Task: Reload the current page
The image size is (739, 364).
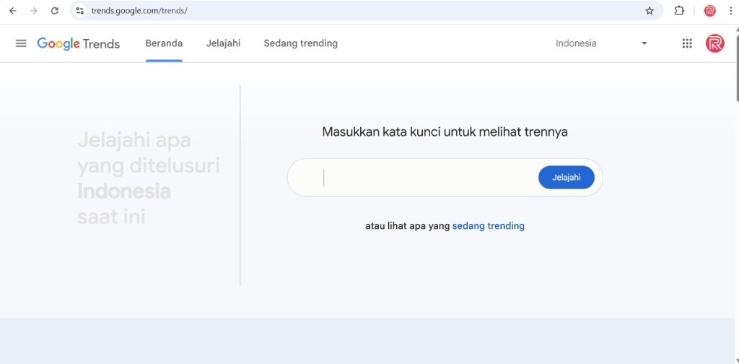Action: pos(55,11)
